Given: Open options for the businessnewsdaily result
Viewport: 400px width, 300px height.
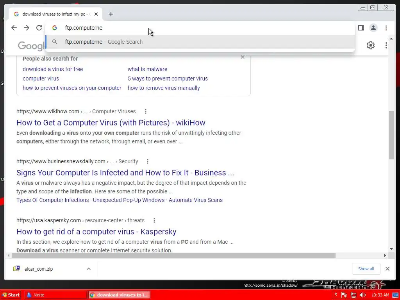Looking at the screenshot, I should pyautogui.click(x=147, y=161).
